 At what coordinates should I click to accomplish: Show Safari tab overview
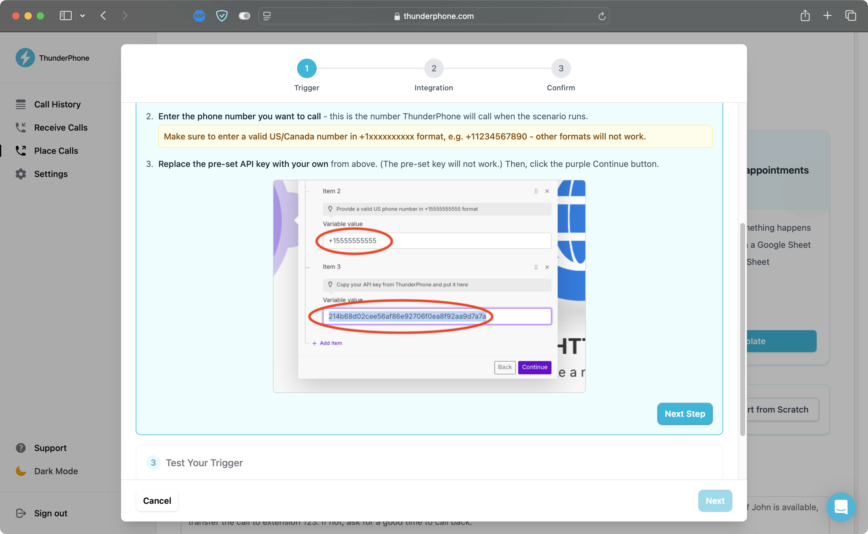click(850, 16)
